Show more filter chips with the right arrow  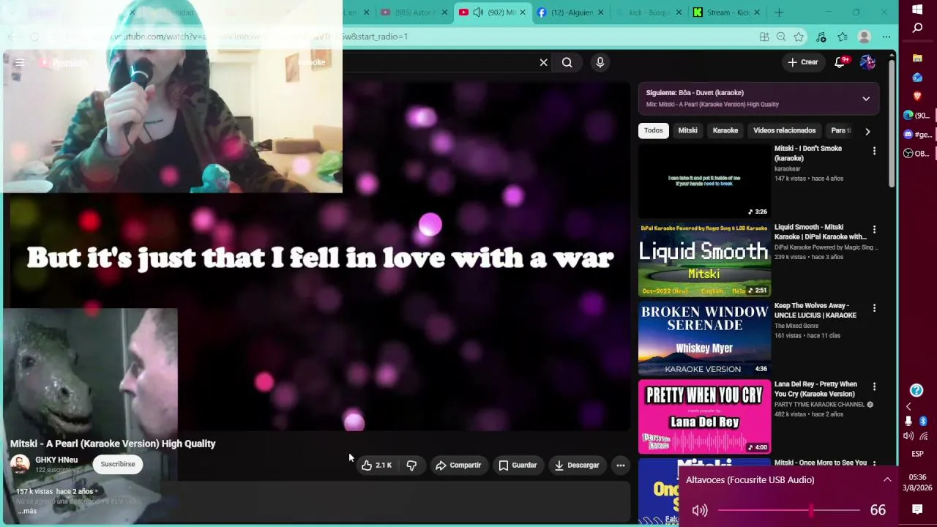pyautogui.click(x=867, y=131)
